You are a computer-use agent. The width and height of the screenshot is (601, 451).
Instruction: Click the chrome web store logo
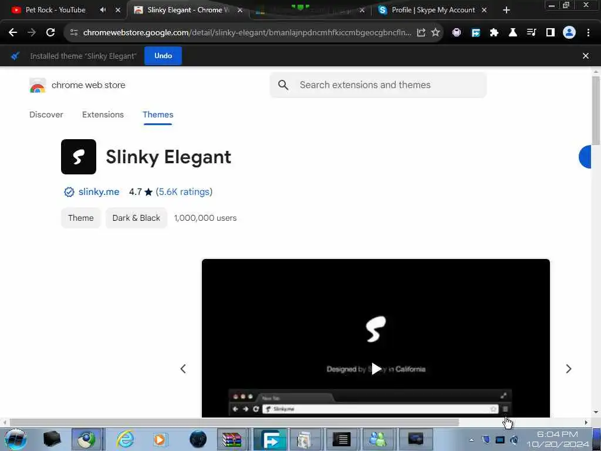(x=77, y=85)
